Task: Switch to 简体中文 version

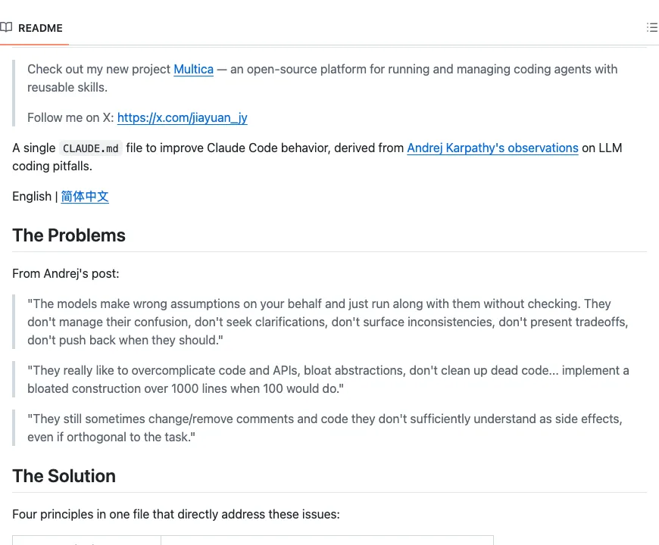Action: point(85,197)
